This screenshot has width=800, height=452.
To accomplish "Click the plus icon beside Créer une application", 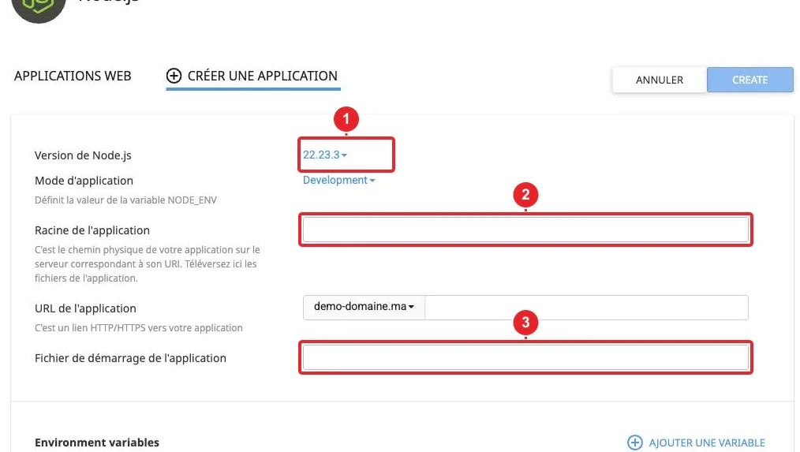I will click(x=174, y=76).
